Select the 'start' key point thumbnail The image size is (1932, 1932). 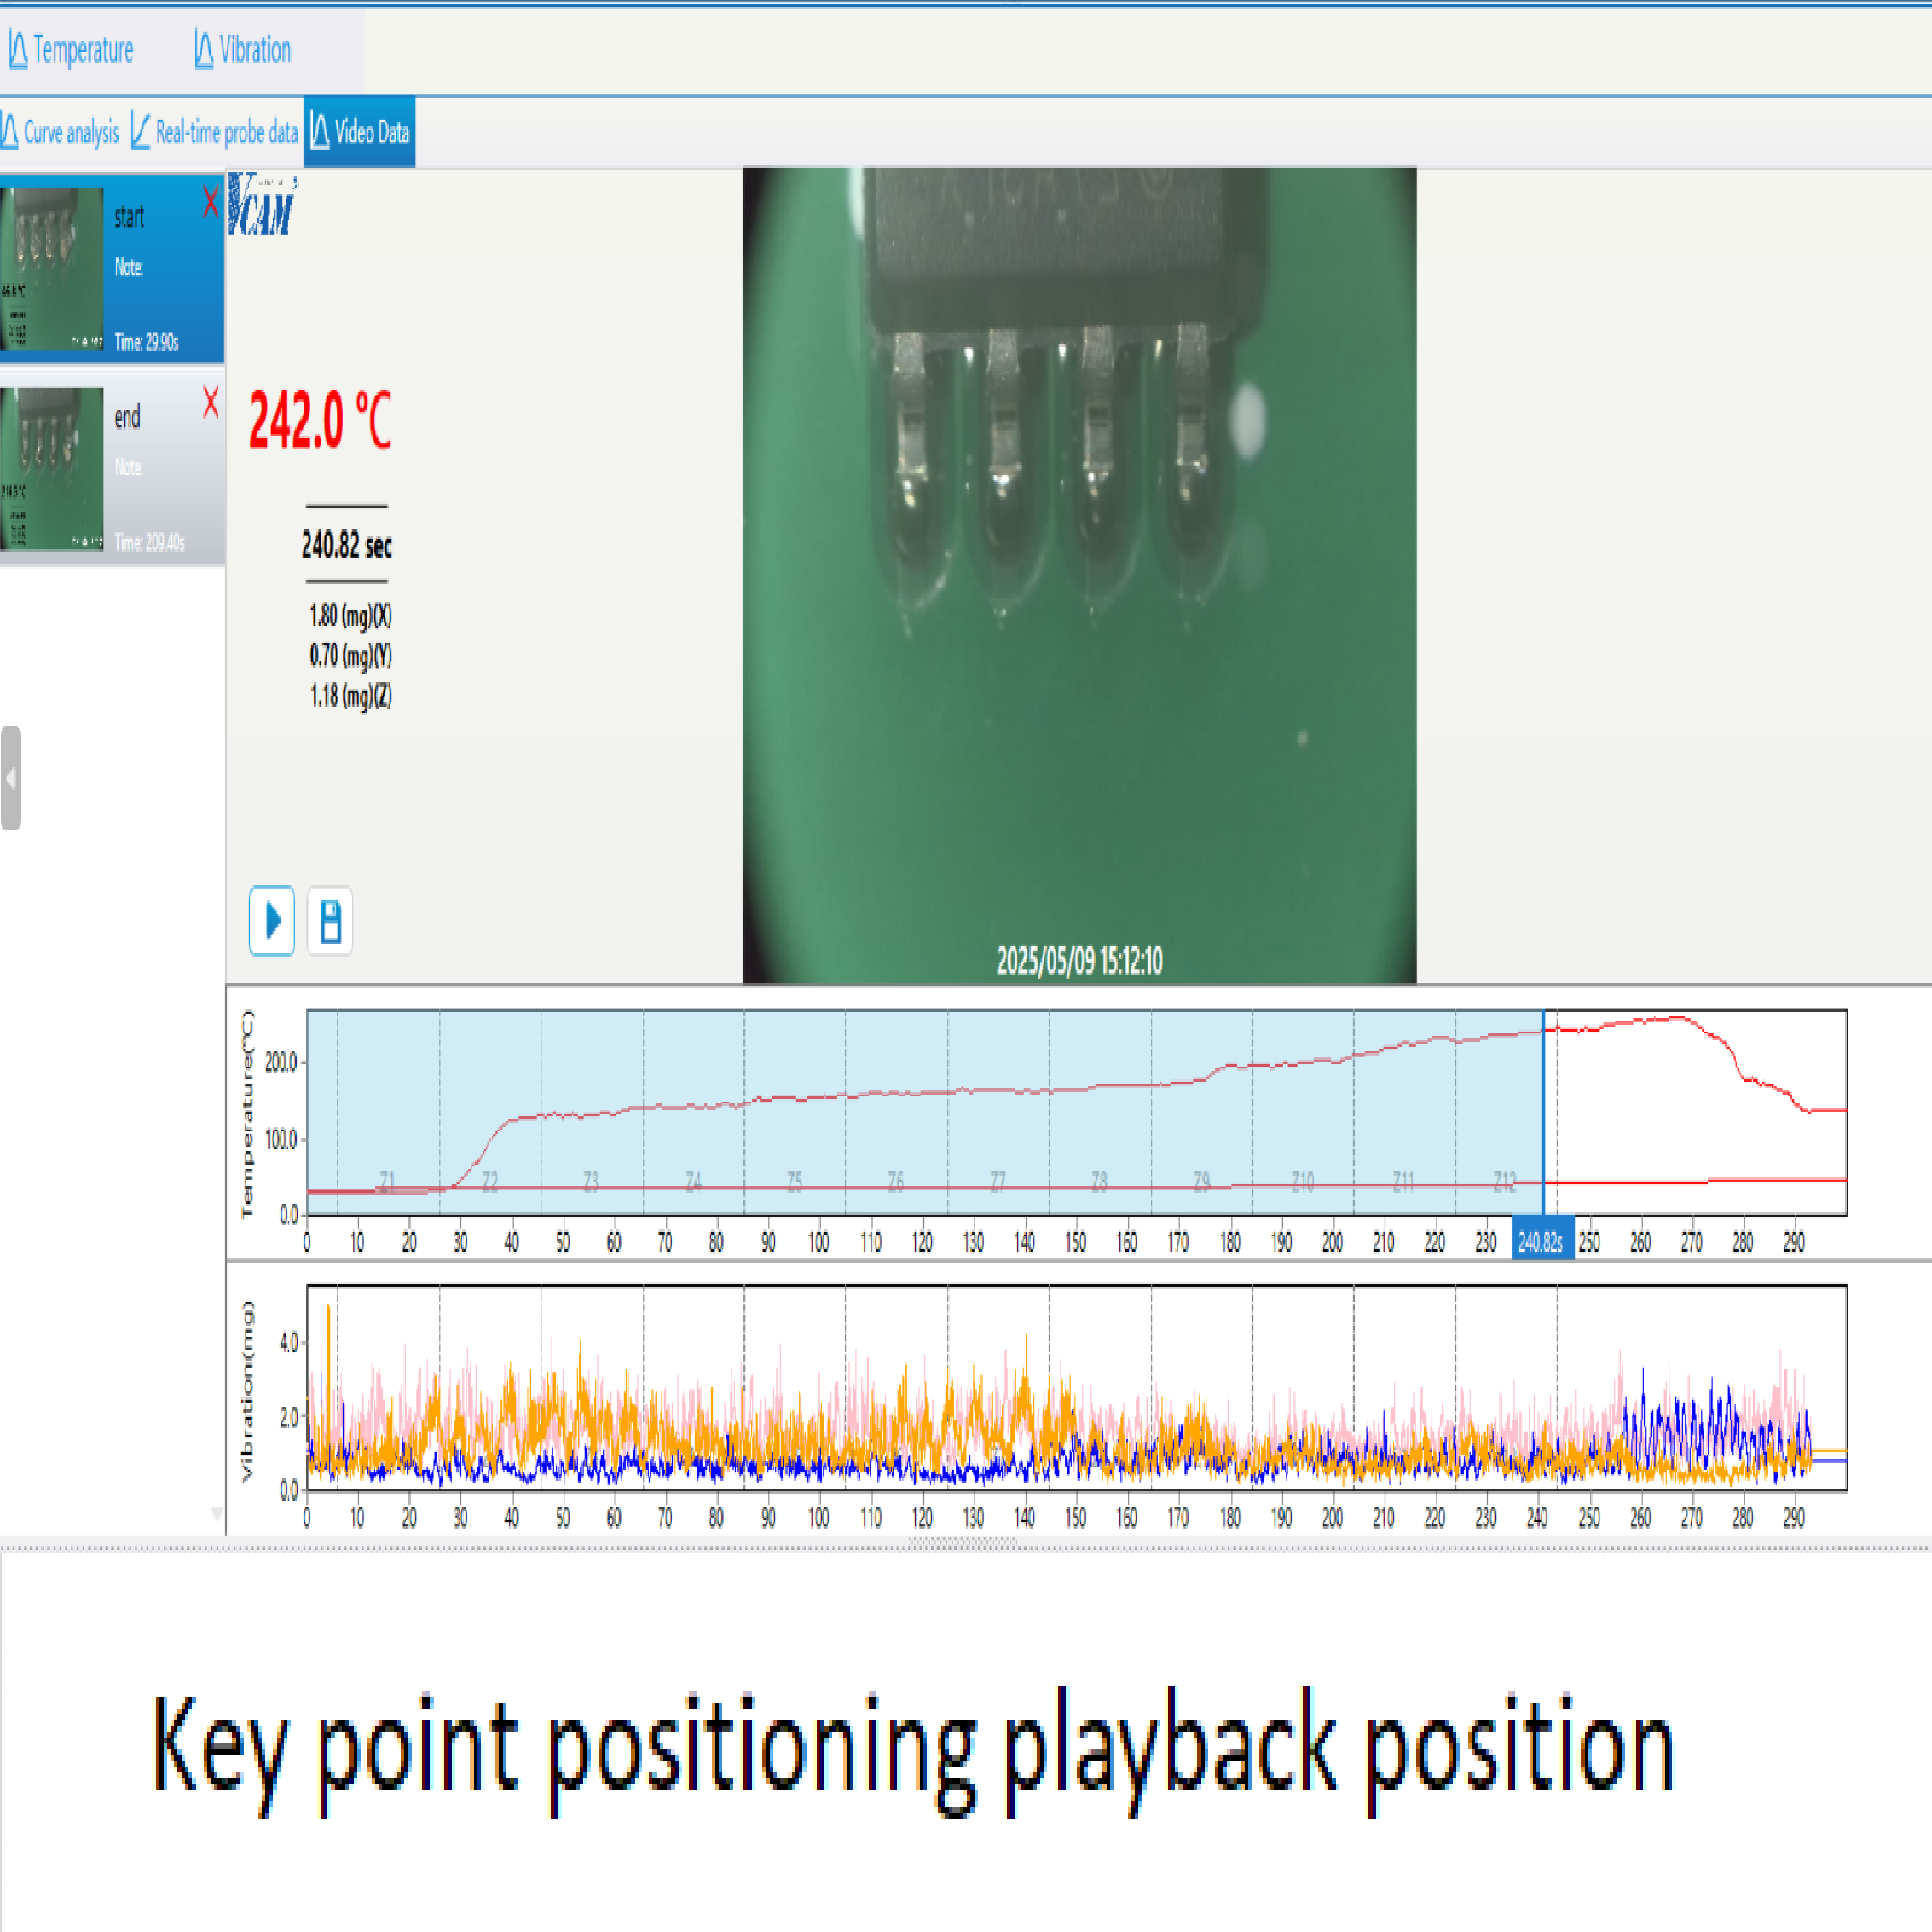pos(53,269)
